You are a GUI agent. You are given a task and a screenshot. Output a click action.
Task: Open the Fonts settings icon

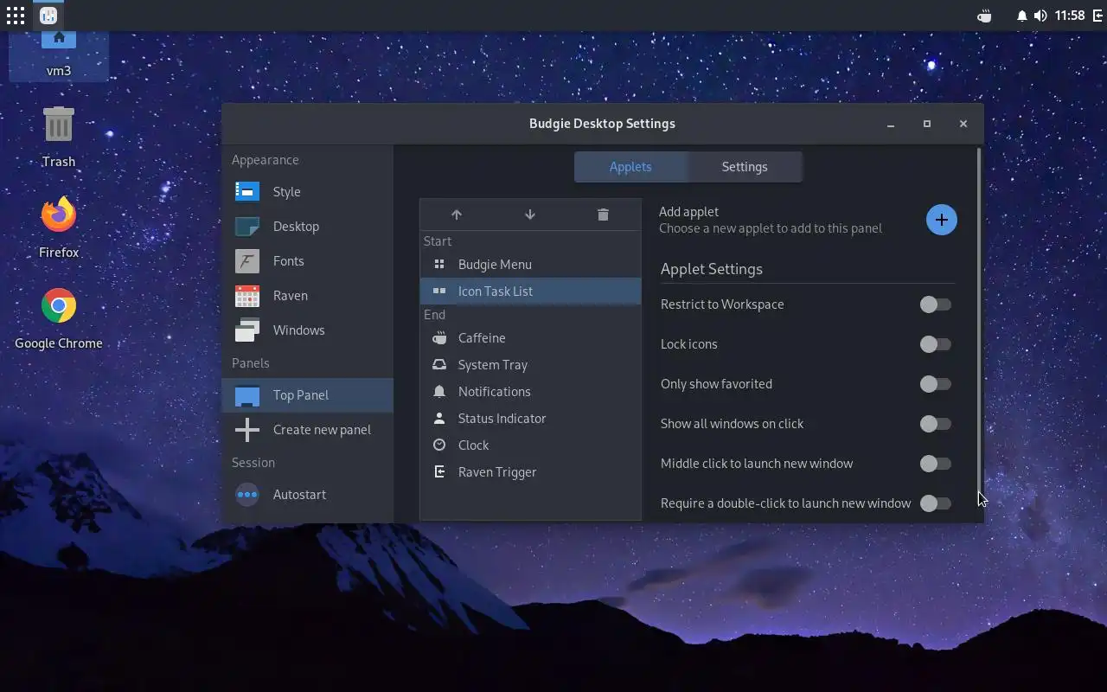[247, 261]
